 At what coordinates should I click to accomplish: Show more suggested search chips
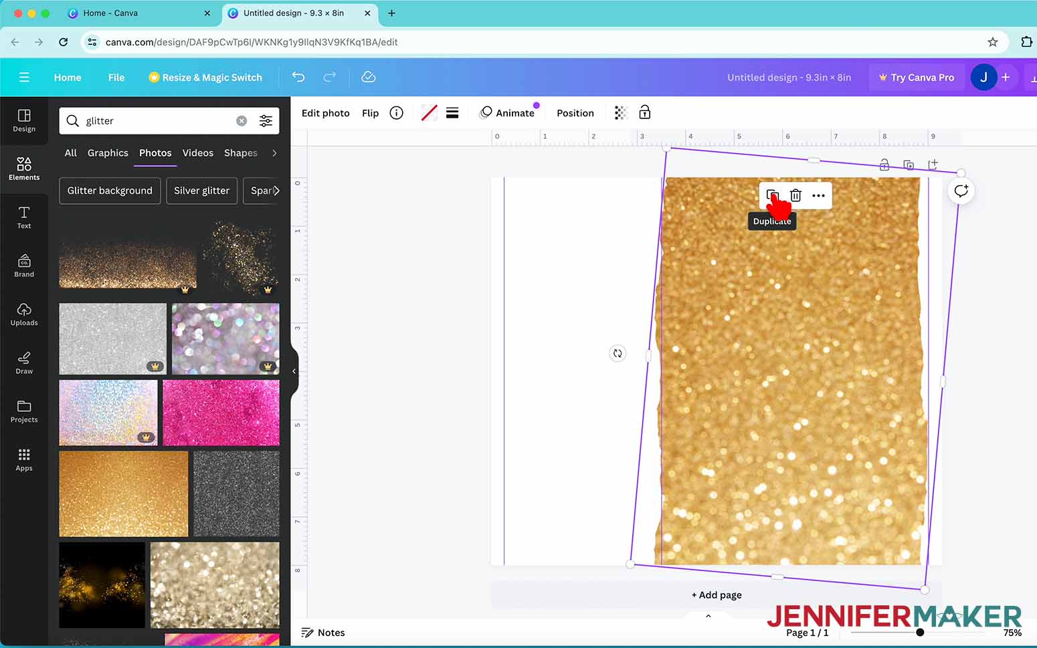tap(276, 191)
